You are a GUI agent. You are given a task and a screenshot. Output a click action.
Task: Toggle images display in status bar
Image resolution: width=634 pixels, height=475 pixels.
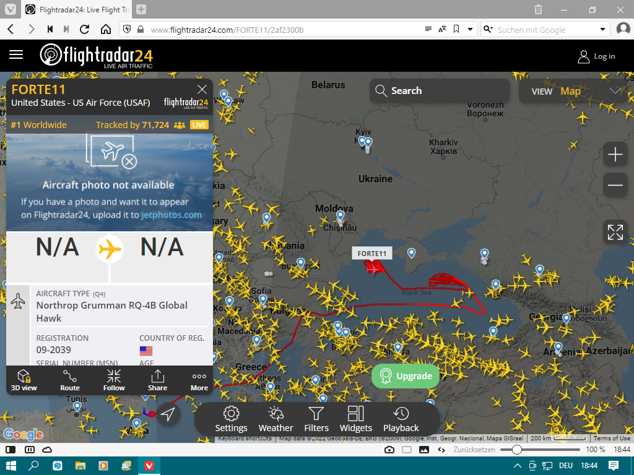[x=424, y=450]
